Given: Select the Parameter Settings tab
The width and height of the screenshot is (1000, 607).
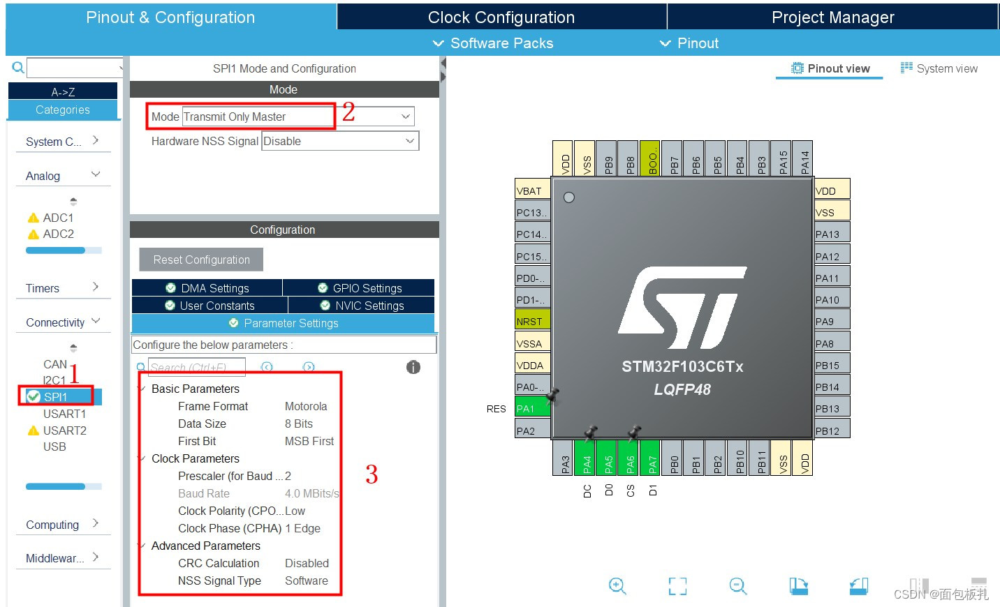Looking at the screenshot, I should pos(283,323).
